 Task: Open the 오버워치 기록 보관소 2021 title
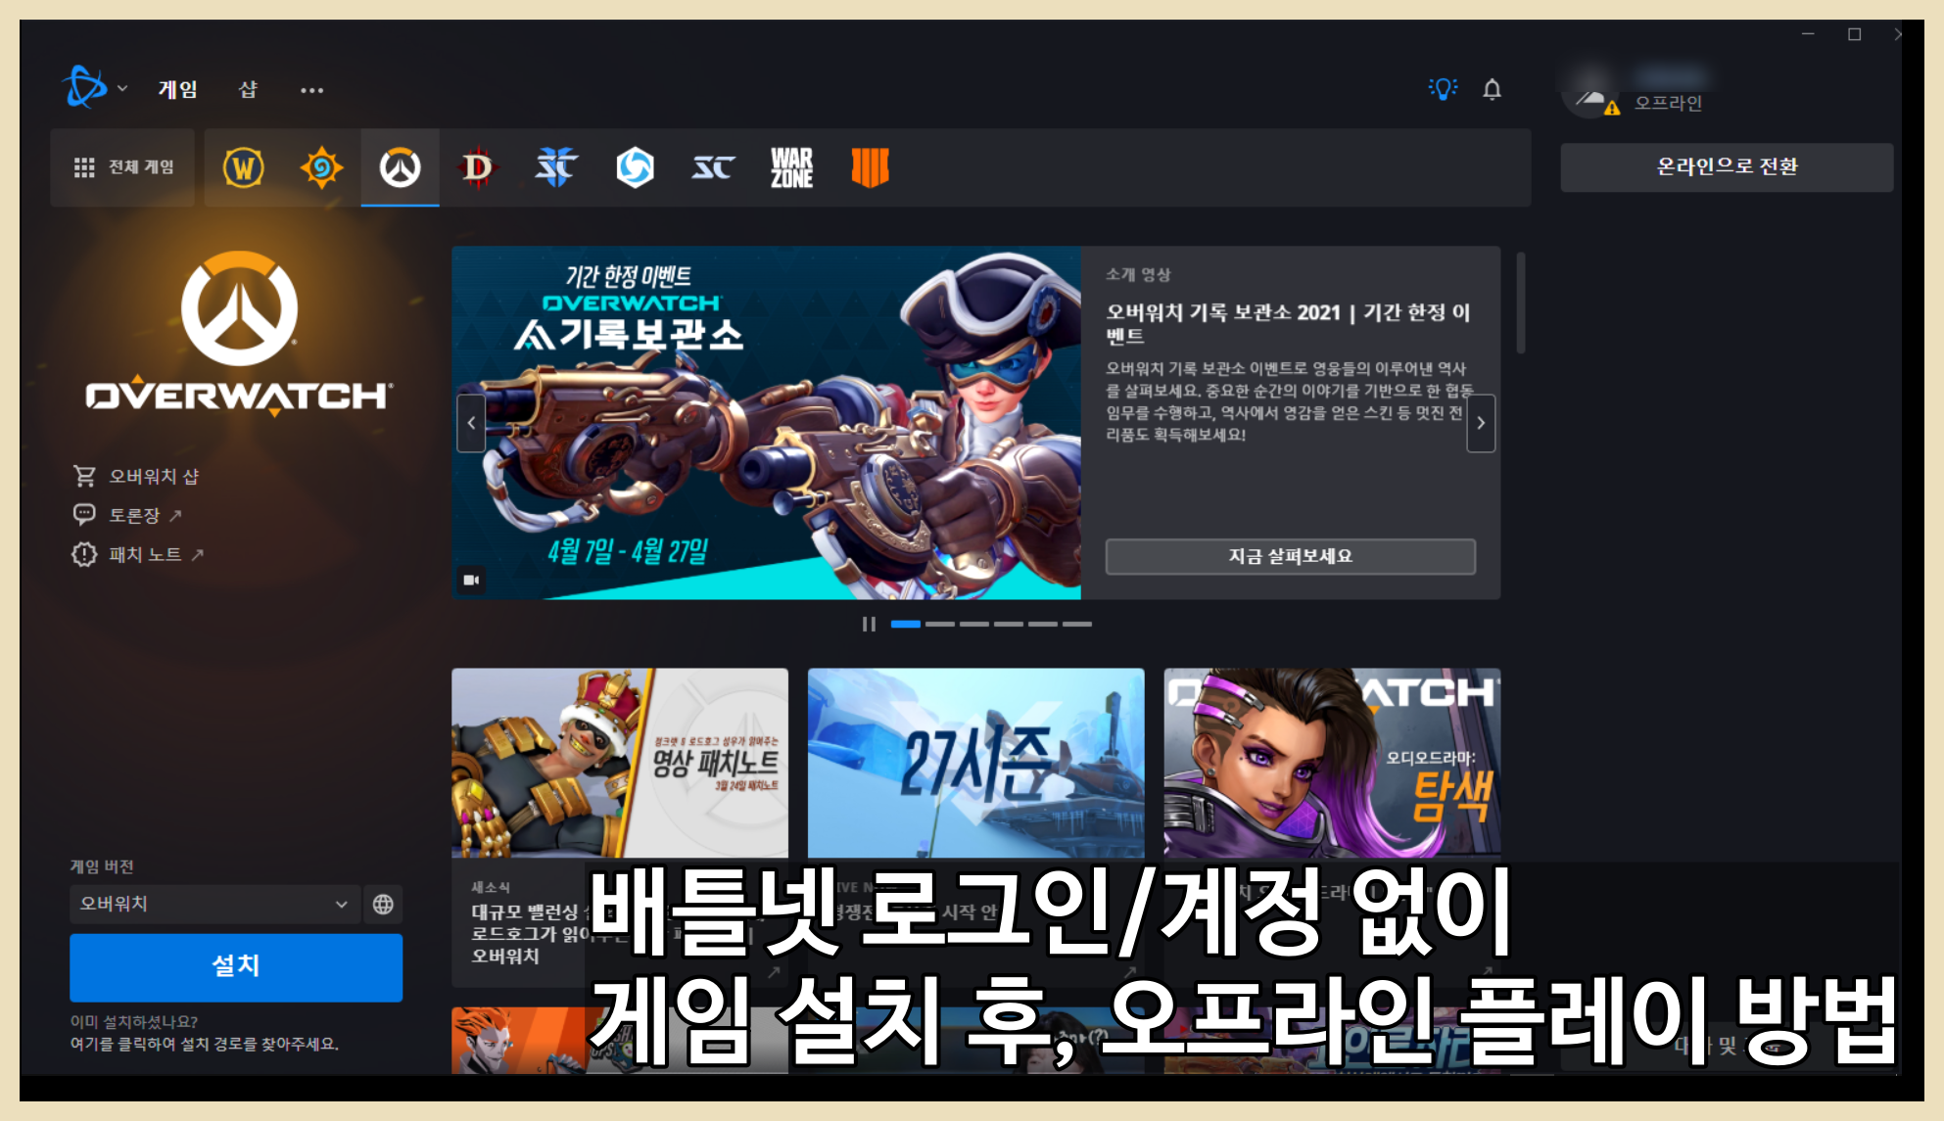(x=1288, y=323)
